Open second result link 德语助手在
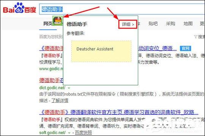Screen dimensions: 205x136 tap(51, 80)
